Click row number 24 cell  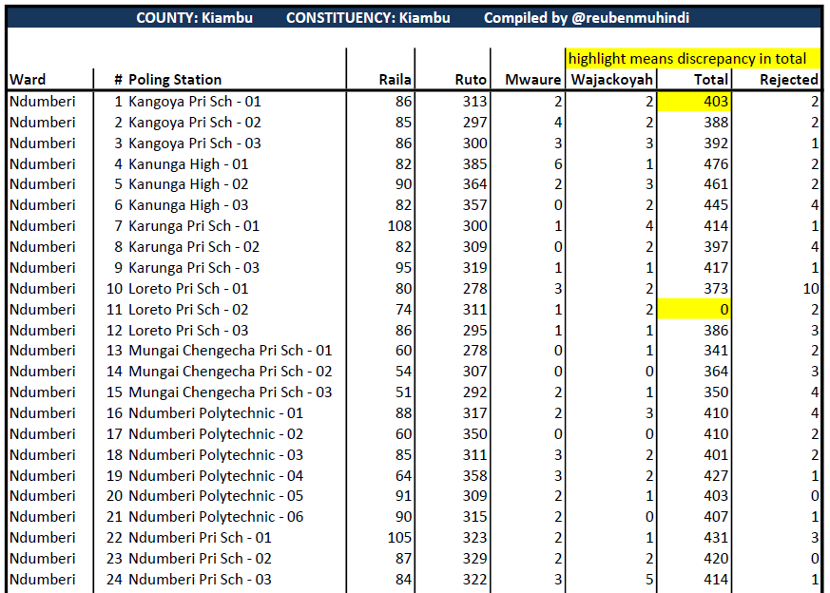(114, 580)
